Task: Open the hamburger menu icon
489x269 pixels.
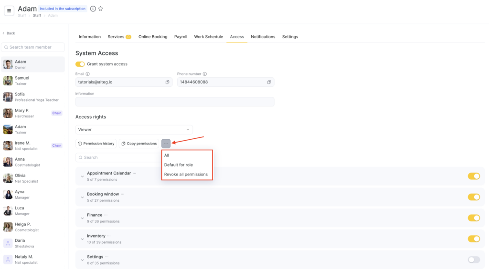Action: click(9, 11)
